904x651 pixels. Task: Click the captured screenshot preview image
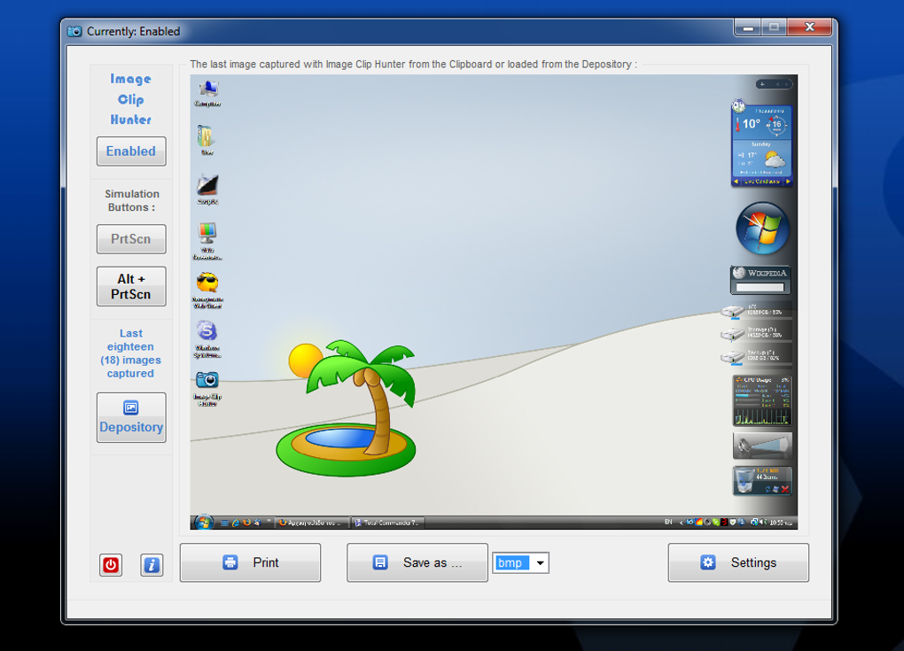click(x=494, y=302)
